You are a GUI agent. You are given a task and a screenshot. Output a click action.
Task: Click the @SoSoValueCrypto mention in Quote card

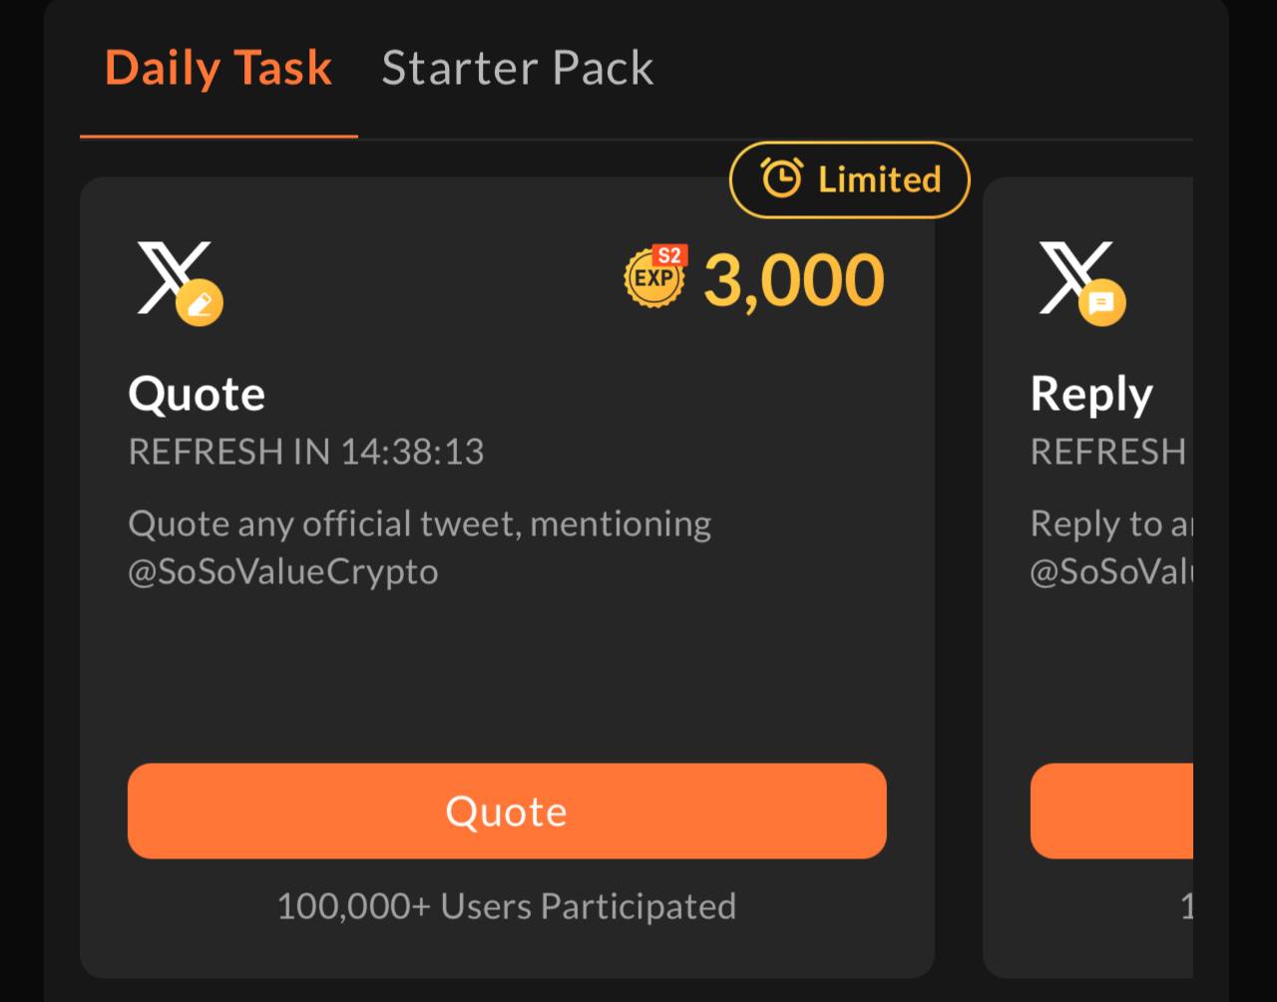283,572
